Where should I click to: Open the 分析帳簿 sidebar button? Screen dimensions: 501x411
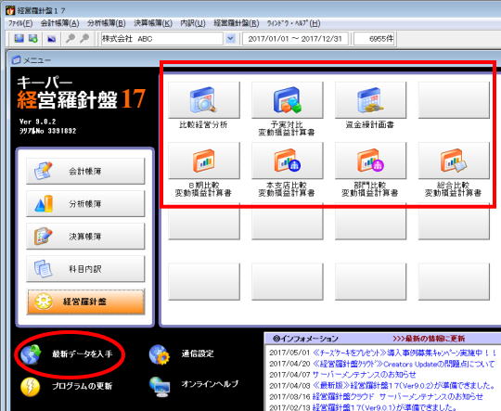click(x=85, y=204)
